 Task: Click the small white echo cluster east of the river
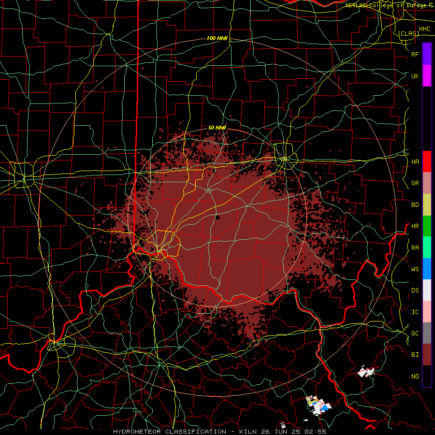tap(366, 372)
